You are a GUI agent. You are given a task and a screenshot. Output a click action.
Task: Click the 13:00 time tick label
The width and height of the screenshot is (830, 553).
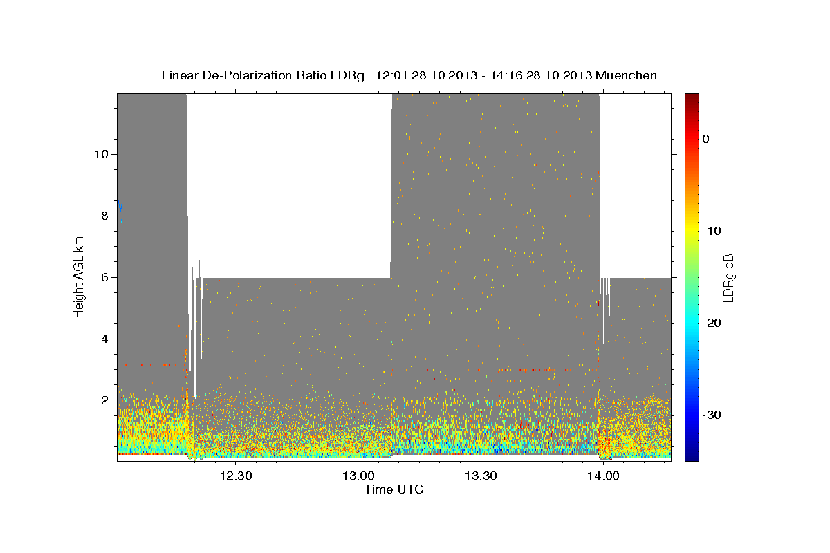pyautogui.click(x=358, y=476)
